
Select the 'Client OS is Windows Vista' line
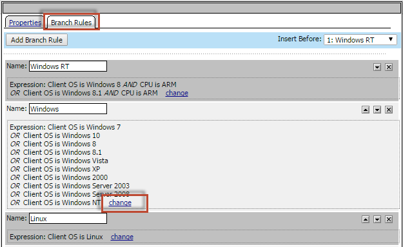(x=66, y=161)
